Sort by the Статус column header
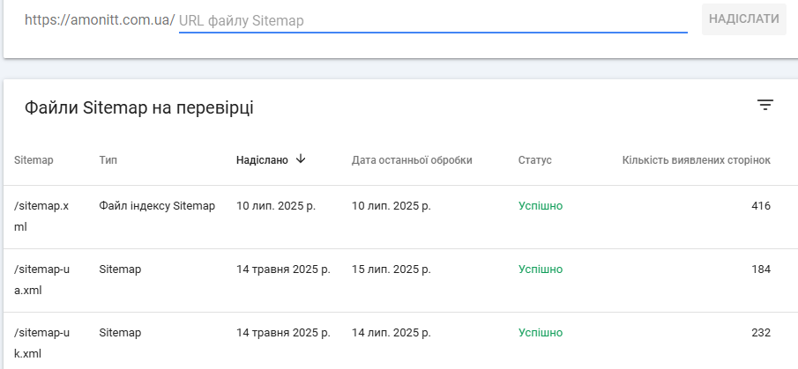 [x=535, y=160]
